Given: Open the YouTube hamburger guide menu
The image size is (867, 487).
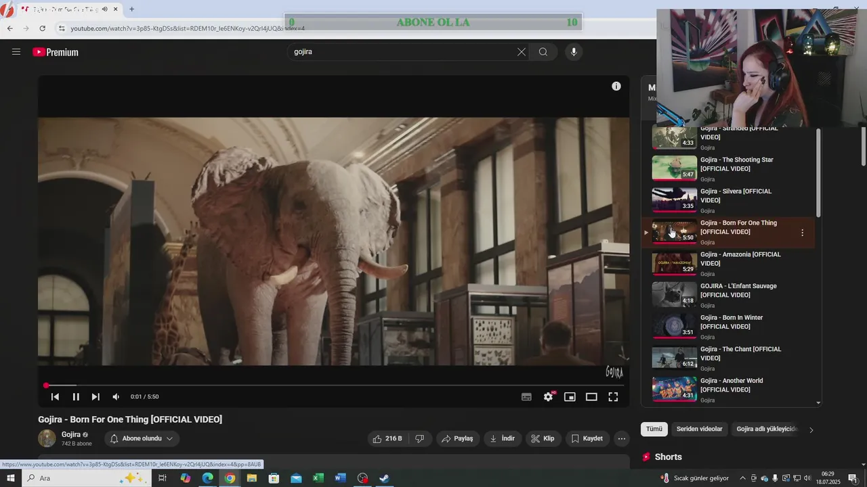Looking at the screenshot, I should 16,52.
